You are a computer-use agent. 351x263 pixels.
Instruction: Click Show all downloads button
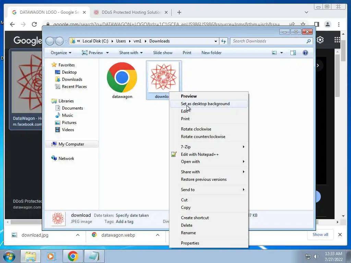point(320,235)
